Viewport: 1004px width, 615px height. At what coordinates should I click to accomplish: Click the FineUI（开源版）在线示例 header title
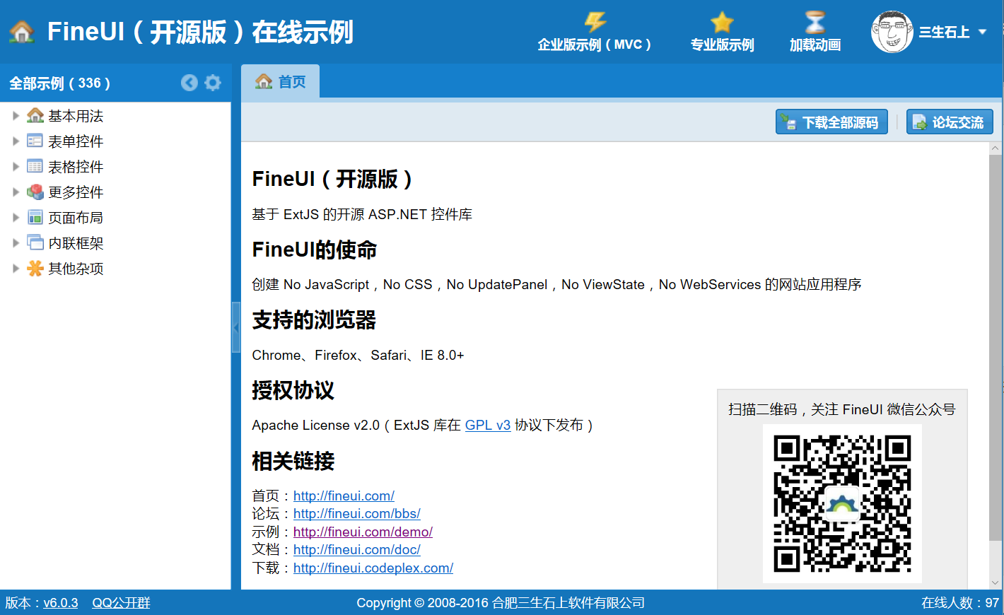pyautogui.click(x=200, y=32)
